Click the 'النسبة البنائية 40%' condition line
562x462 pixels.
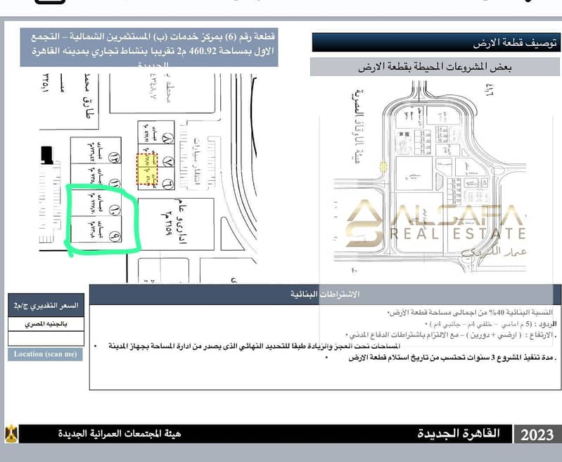[471, 313]
